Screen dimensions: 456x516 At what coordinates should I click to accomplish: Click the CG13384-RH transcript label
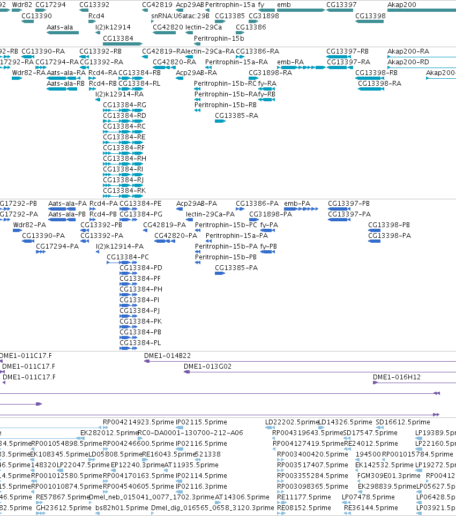(125, 159)
